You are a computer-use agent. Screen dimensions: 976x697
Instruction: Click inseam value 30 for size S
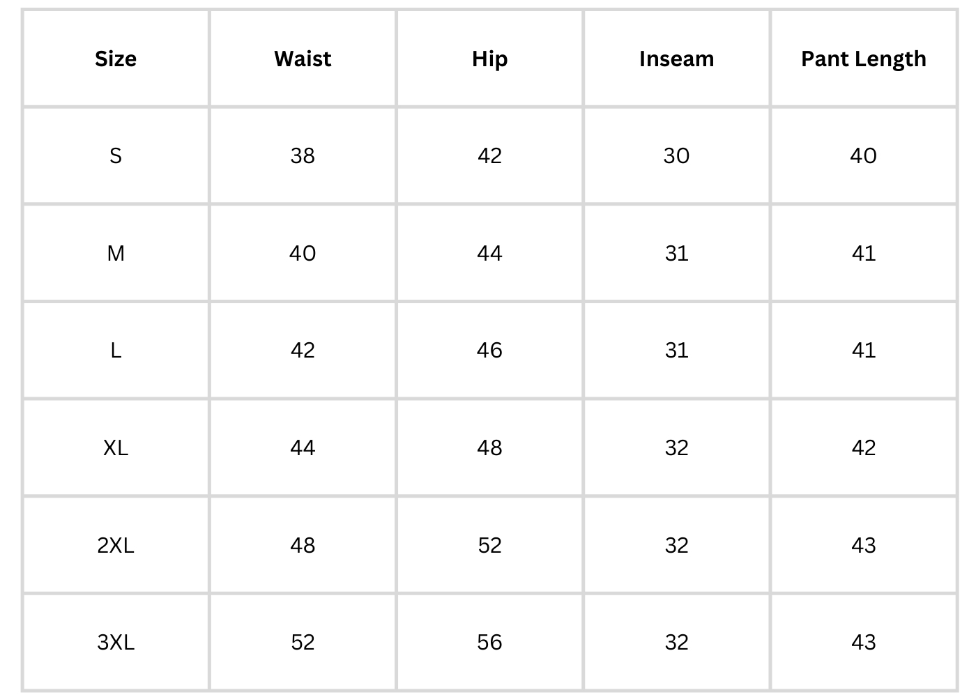tap(676, 155)
